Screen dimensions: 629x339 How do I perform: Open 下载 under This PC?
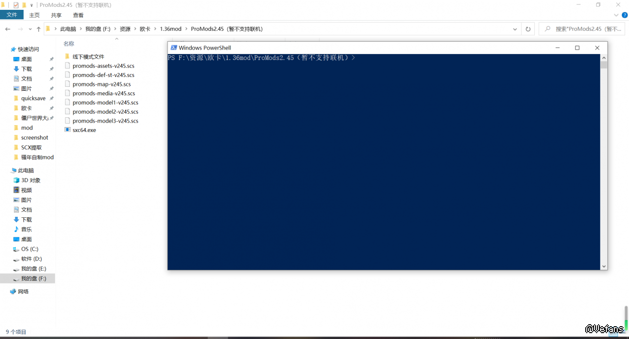tap(27, 219)
